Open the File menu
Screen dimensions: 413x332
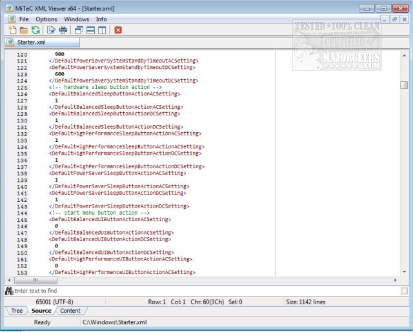(x=24, y=19)
